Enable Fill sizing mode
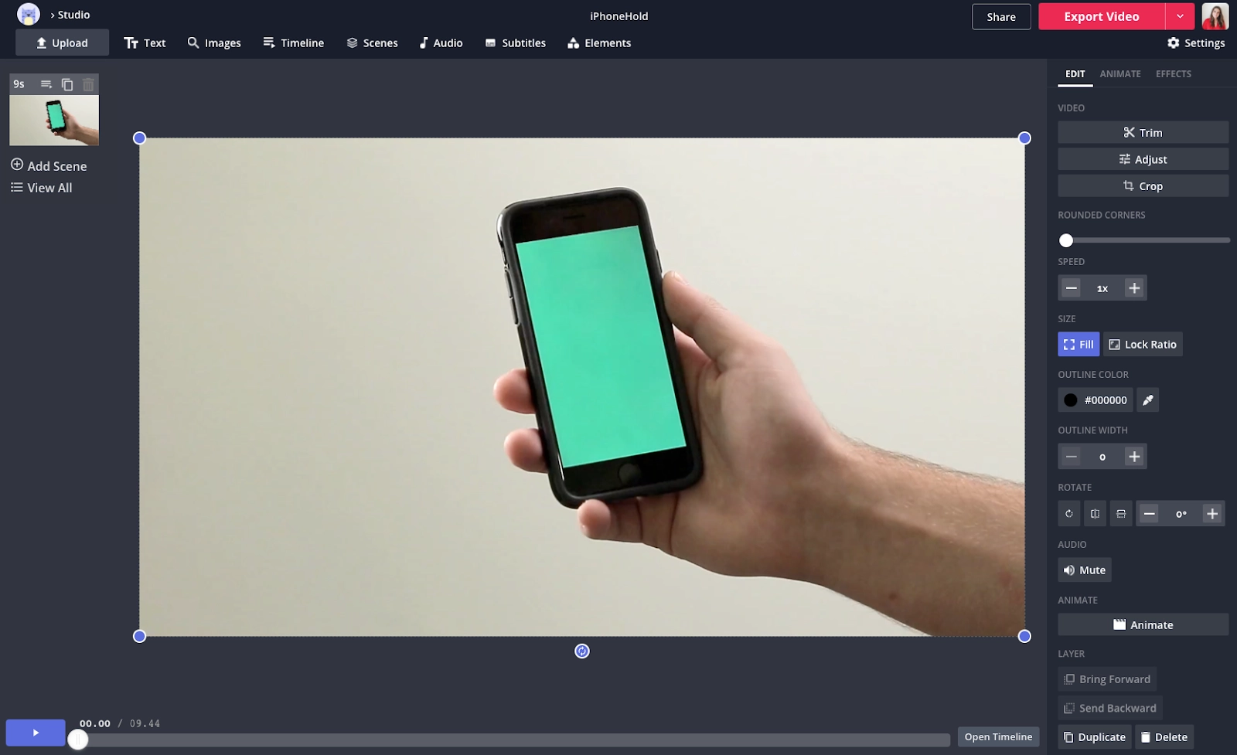 pyautogui.click(x=1078, y=344)
